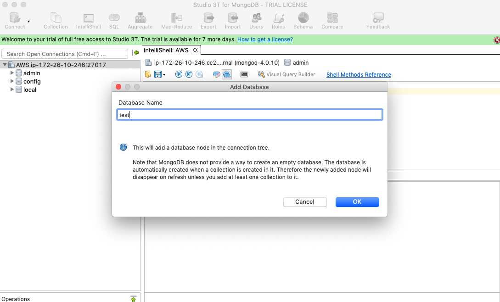Select the config database in tree
The image size is (500, 302).
tap(32, 81)
